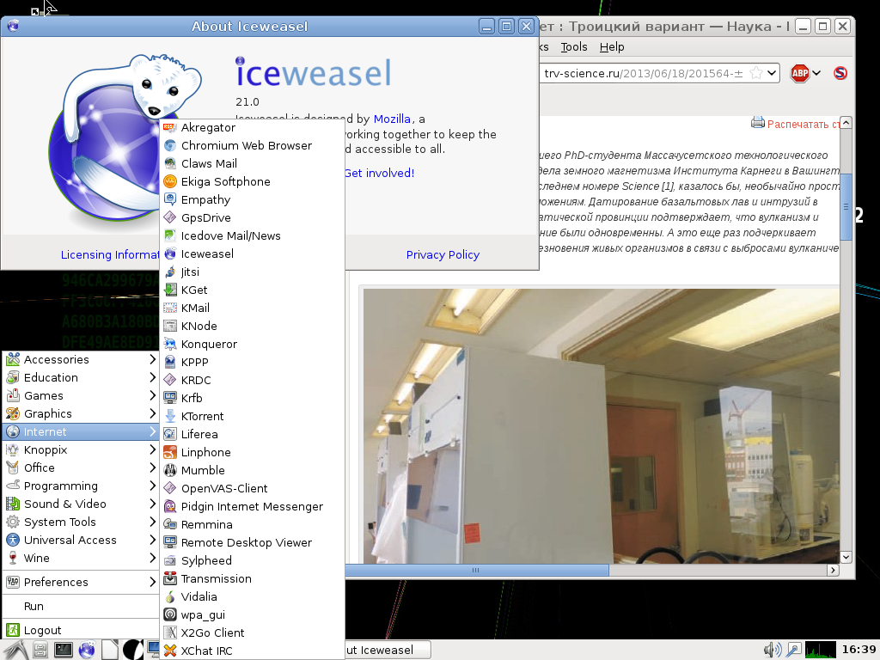Open the Preferences submenu
Viewport: 880px width, 660px height.
pyautogui.click(x=81, y=582)
